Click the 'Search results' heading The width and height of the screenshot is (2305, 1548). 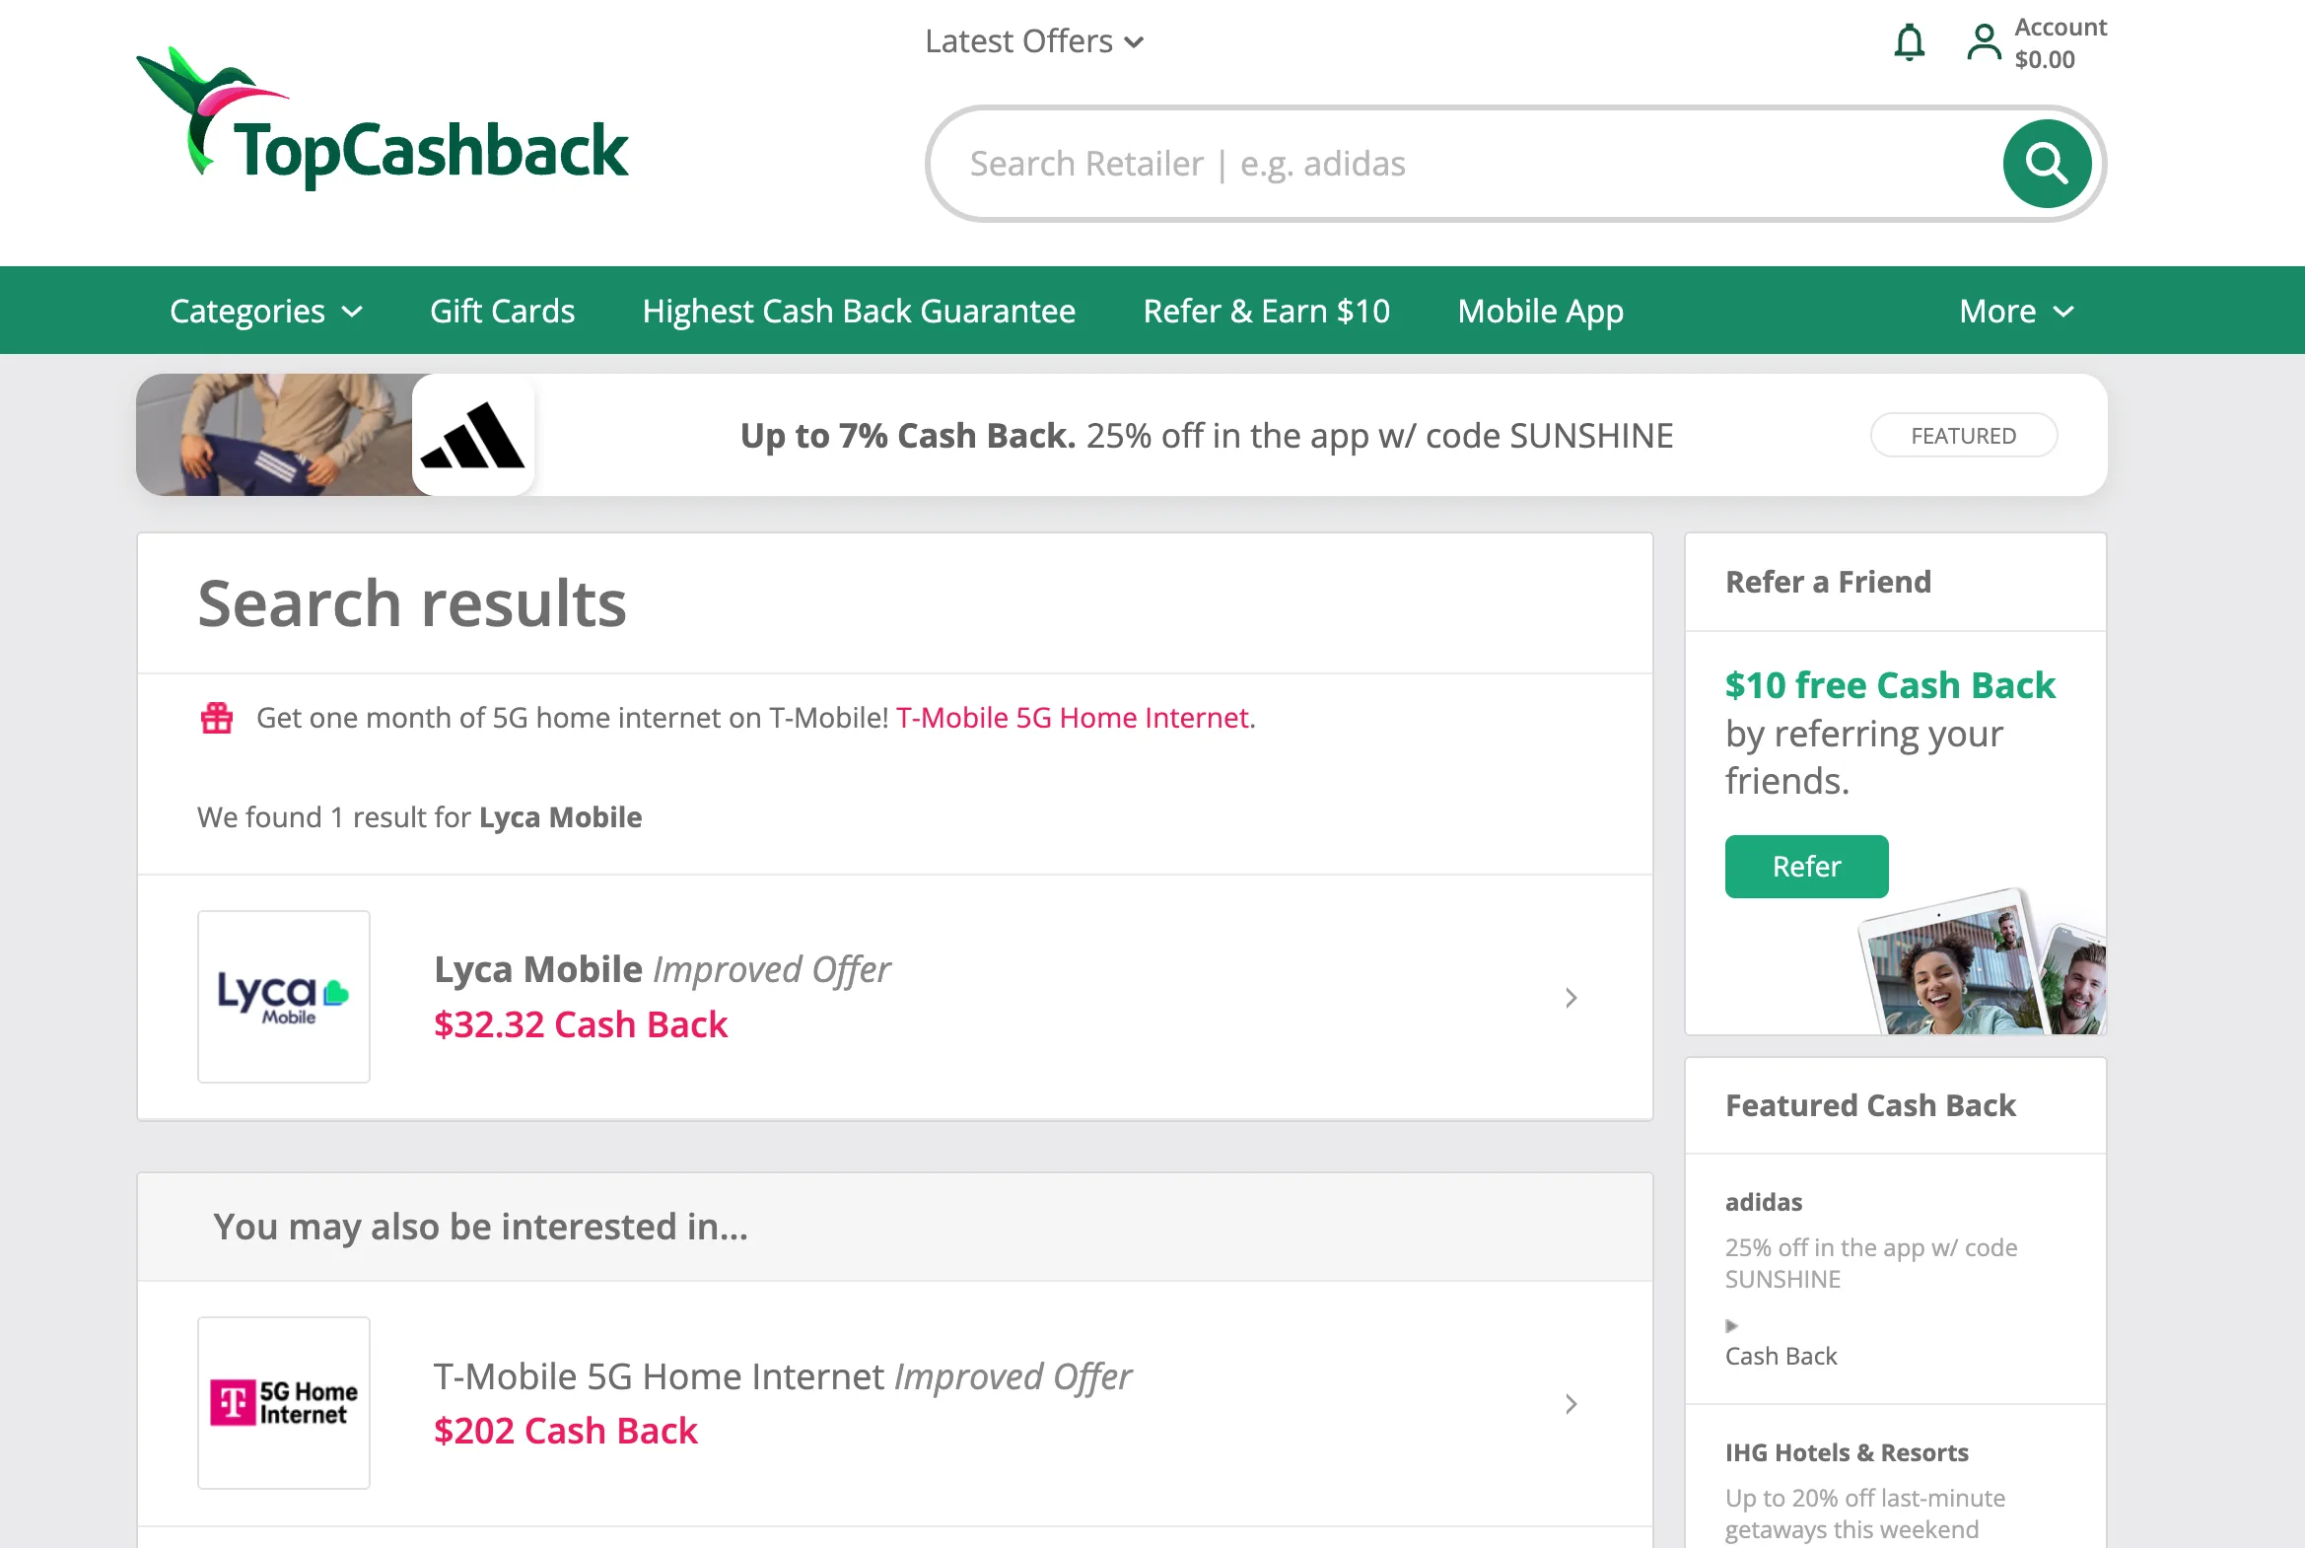(412, 603)
